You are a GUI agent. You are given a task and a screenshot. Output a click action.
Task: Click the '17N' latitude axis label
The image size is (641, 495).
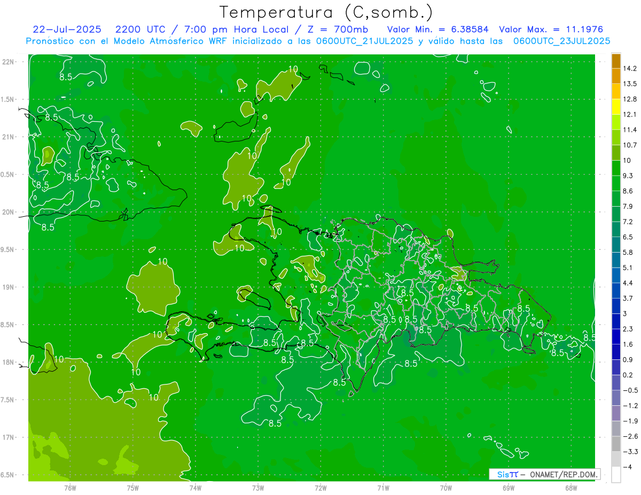click(8, 437)
